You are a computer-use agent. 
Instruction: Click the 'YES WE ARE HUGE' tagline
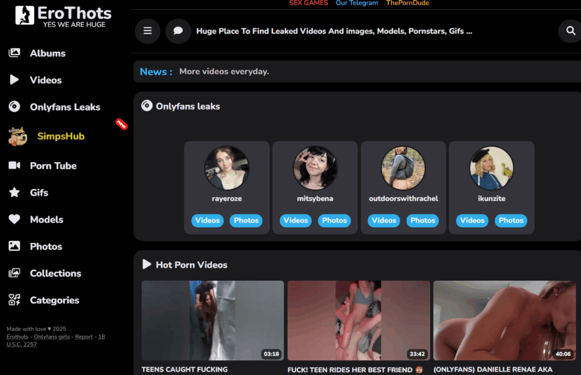74,24
